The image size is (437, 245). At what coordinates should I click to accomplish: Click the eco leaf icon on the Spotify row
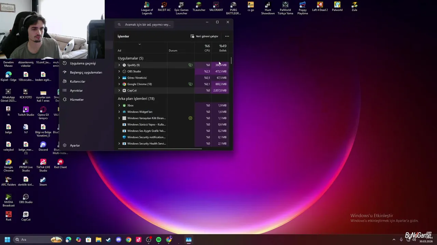191,65
